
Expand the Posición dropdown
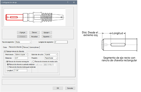point(51,58)
